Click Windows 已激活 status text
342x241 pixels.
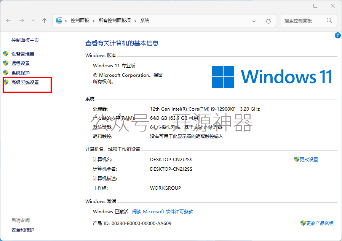[110, 212]
